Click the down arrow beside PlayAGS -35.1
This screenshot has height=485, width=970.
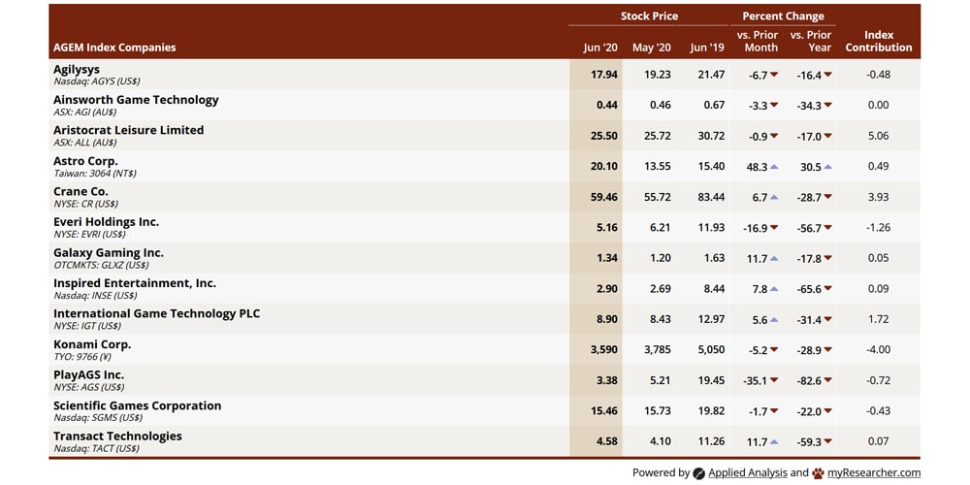click(774, 380)
